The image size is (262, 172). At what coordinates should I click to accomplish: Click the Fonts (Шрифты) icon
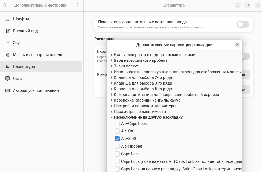(x=8, y=19)
